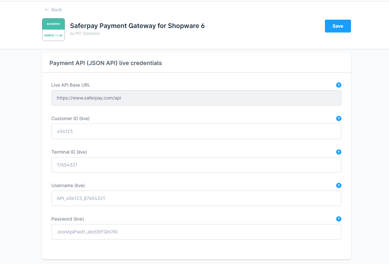The image size is (389, 264).
Task: Click the "Username (live)" field label
Action: tap(68, 185)
